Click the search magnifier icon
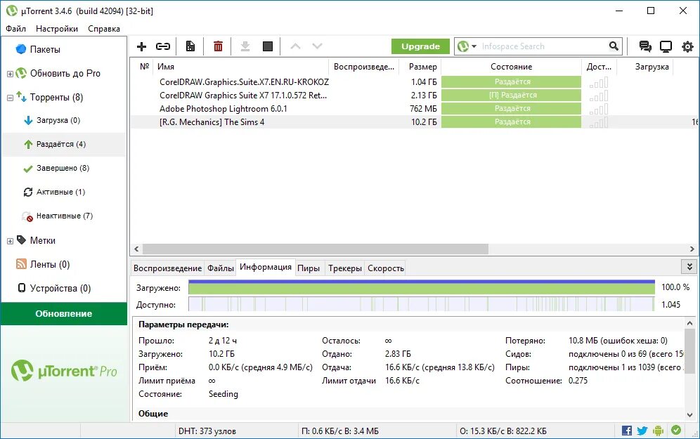 point(614,46)
